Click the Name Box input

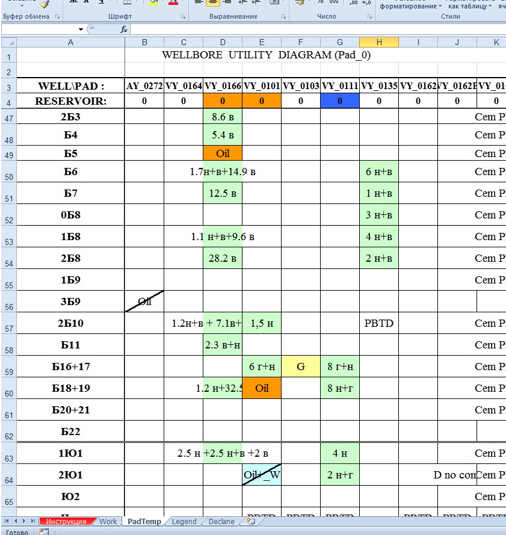40,29
